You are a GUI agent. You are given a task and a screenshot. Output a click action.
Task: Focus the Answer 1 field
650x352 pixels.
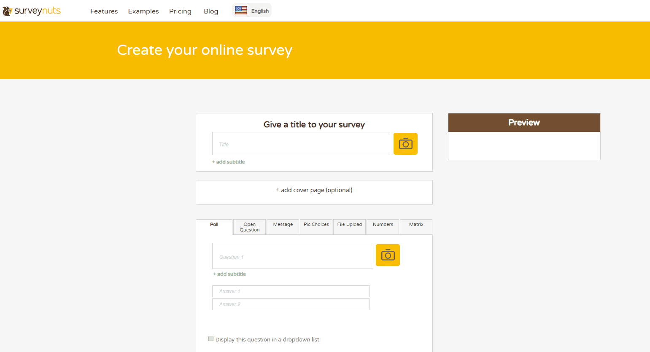[291, 291]
